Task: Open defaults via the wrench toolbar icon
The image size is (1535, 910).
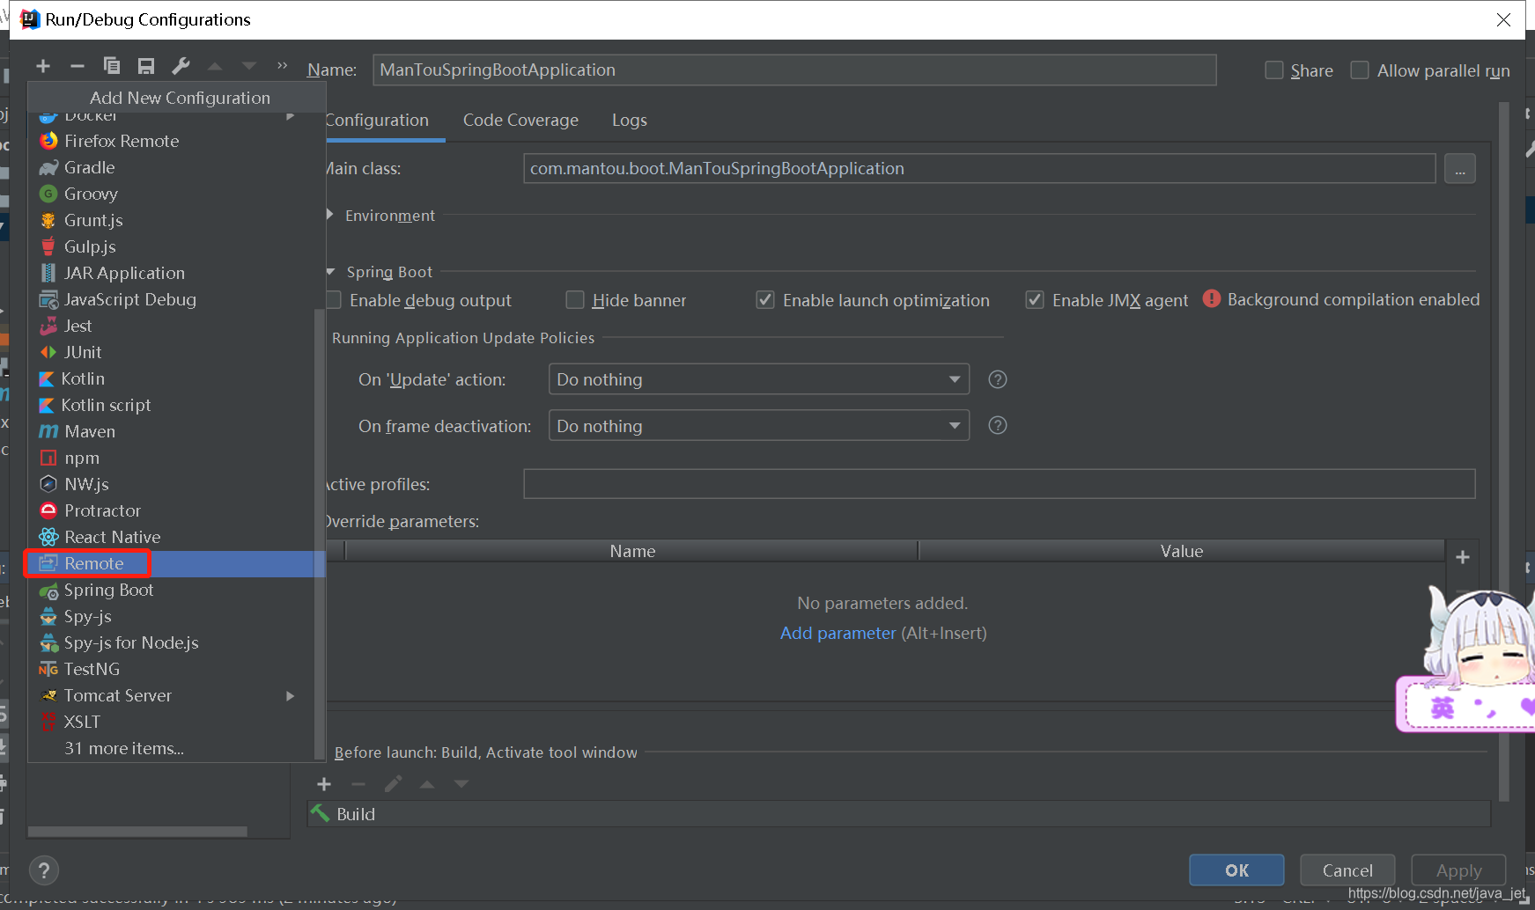Action: pyautogui.click(x=181, y=66)
